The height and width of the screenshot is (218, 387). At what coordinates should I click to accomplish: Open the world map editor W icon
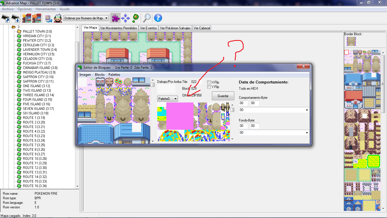click(48, 18)
